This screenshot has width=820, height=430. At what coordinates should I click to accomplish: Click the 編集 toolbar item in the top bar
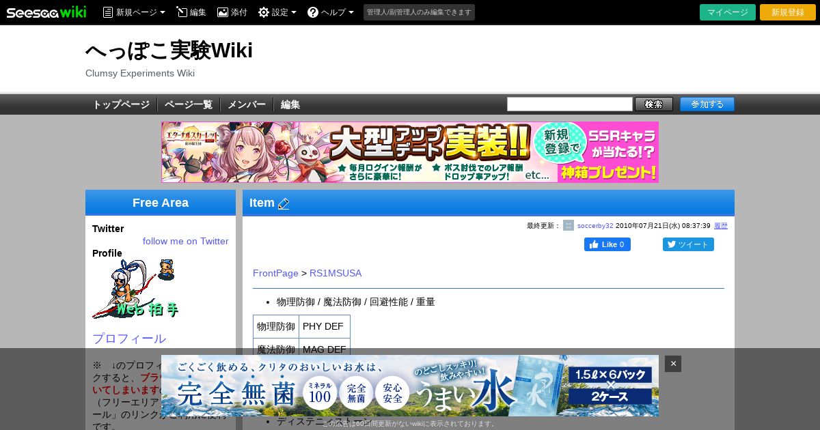[191, 12]
